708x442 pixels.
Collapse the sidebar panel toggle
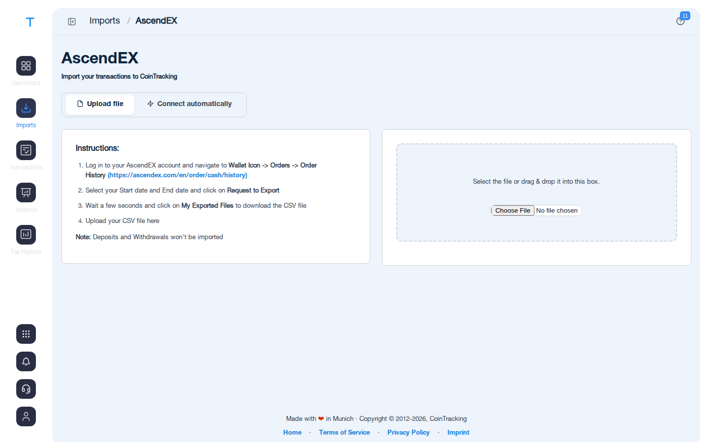pyautogui.click(x=72, y=22)
